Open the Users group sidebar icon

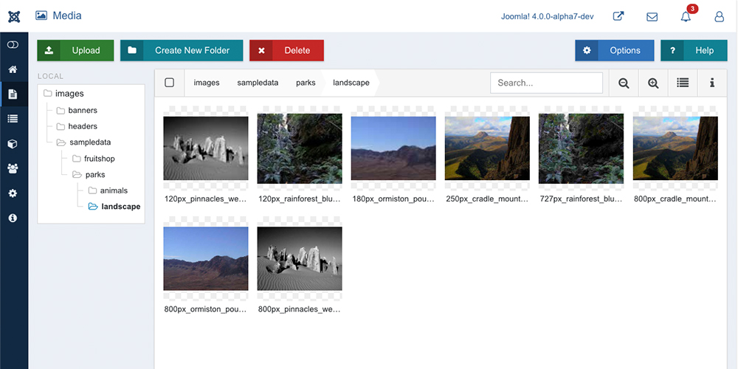tap(13, 168)
